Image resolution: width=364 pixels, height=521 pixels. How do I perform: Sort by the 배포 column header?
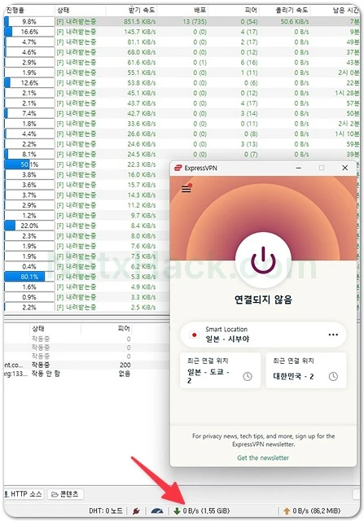(x=182, y=11)
